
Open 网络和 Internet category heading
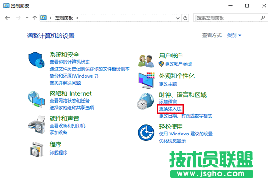point(71,94)
